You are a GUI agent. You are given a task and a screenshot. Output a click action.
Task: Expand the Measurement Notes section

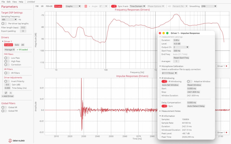[160, 111]
